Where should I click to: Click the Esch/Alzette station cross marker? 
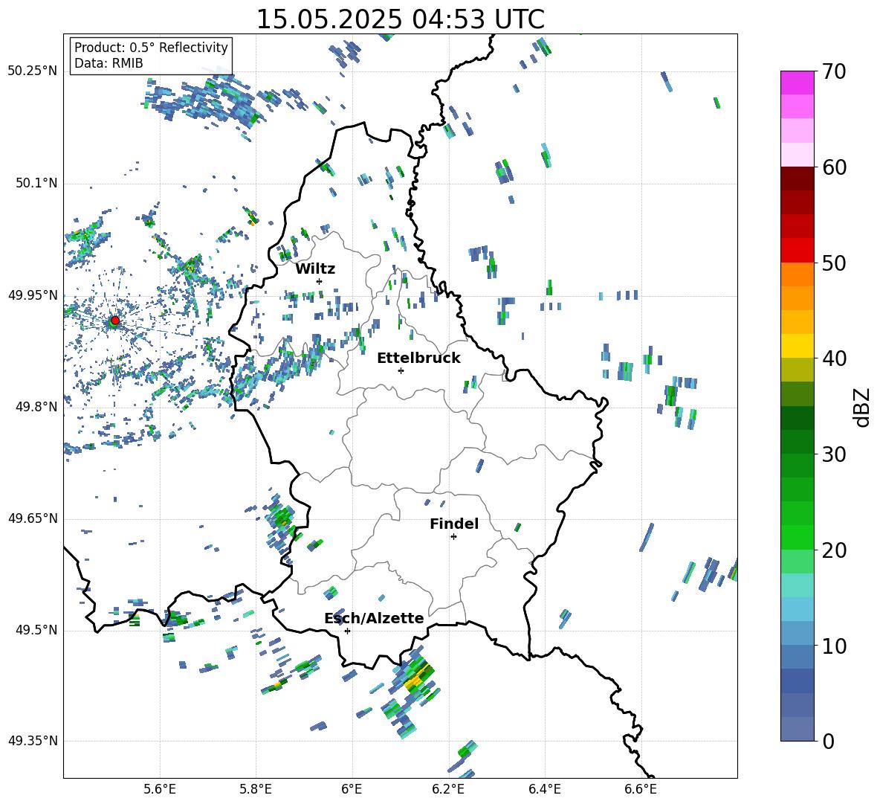[347, 631]
